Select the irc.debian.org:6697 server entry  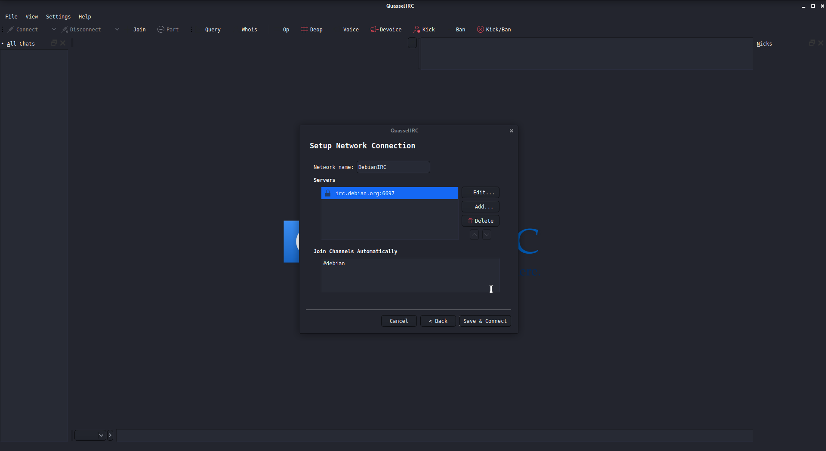(x=390, y=193)
